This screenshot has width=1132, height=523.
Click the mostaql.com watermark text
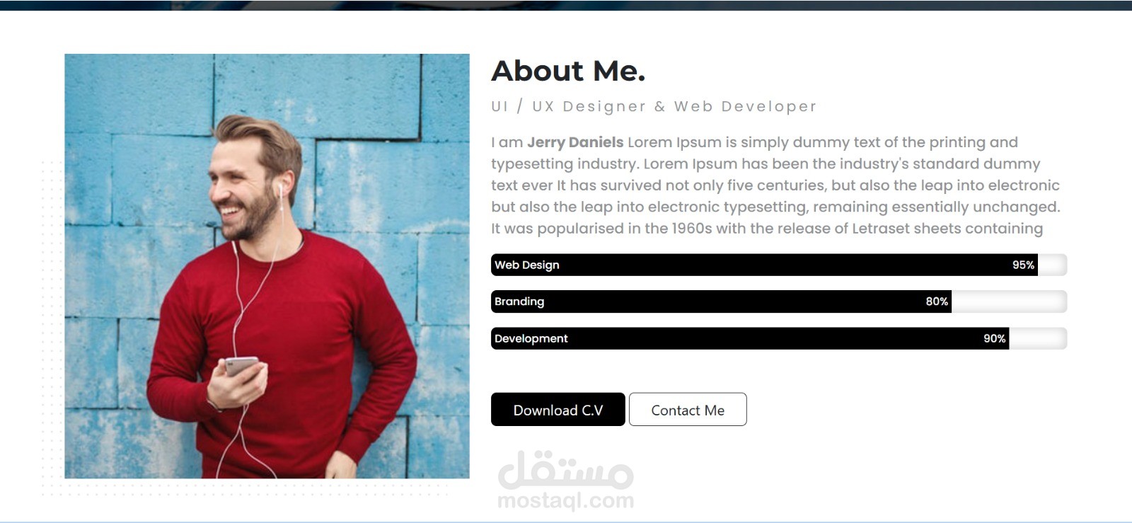point(565,500)
